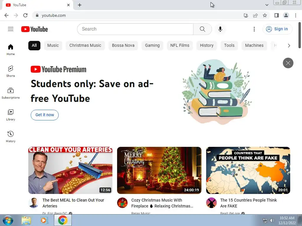Select the NFL Films chip
Image resolution: width=302 pixels, height=226 pixels.
pos(180,46)
